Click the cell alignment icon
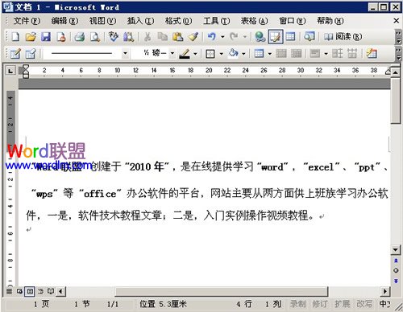403x312 pixels. 315,54
